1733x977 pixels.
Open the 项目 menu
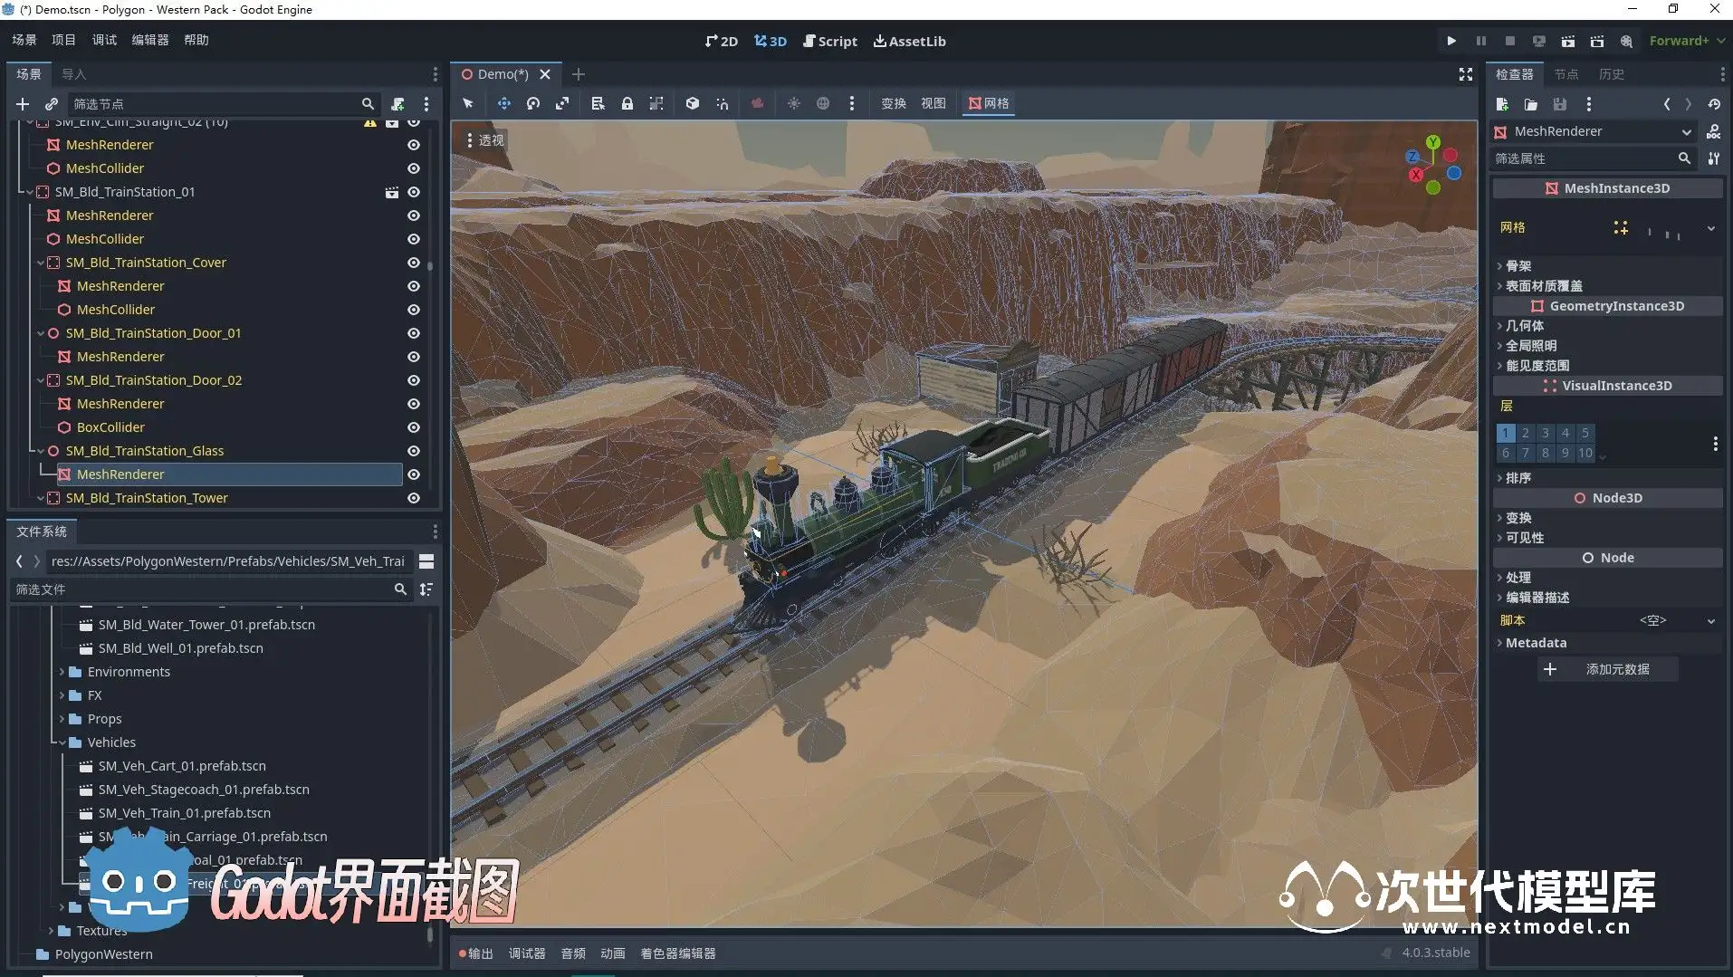coord(63,40)
